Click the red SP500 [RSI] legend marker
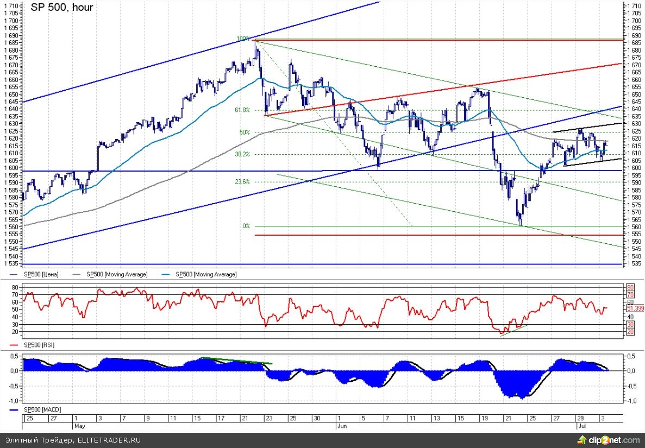The height and width of the screenshot is (448, 645). pyautogui.click(x=13, y=345)
